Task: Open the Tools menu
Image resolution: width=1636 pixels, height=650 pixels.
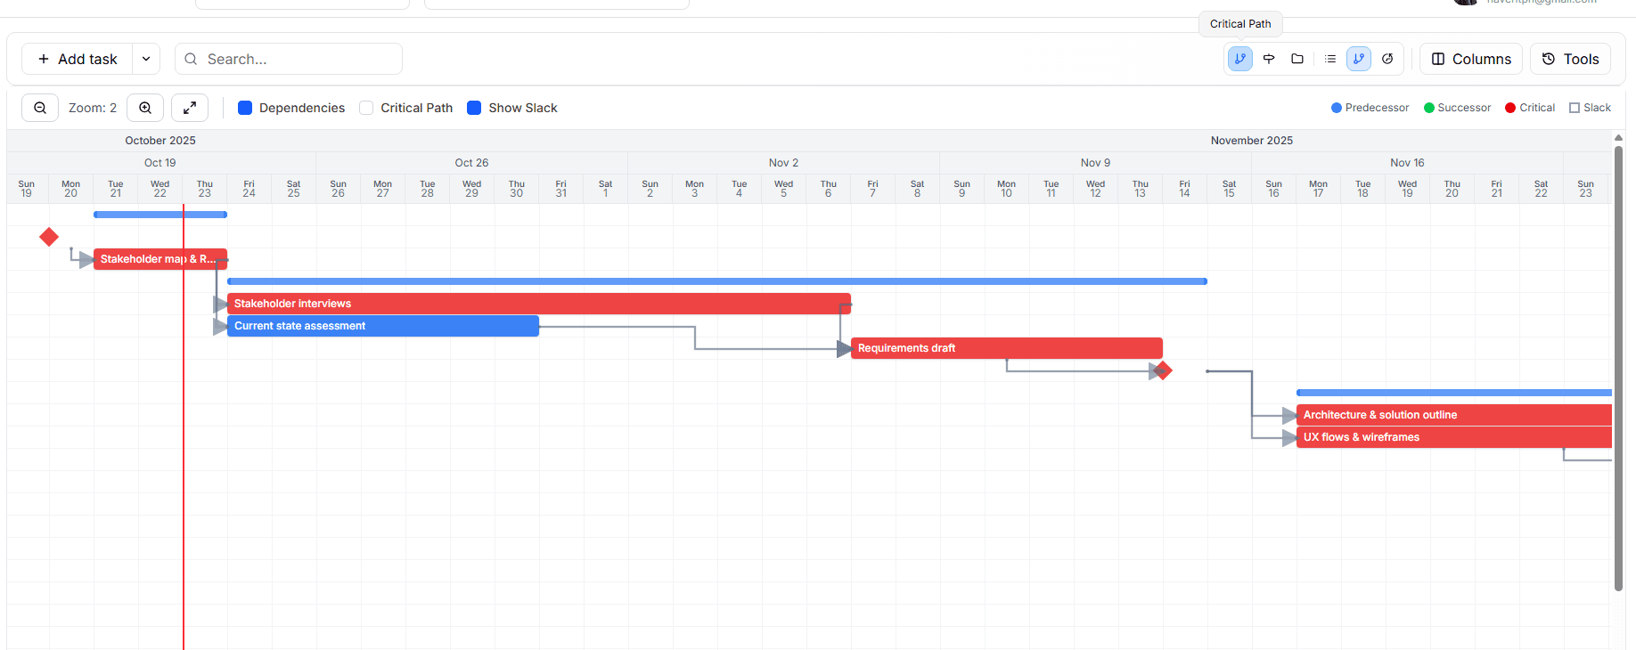Action: point(1571,59)
